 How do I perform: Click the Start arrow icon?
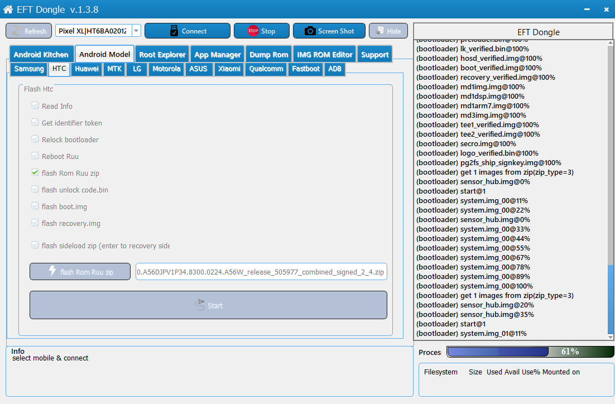200,305
